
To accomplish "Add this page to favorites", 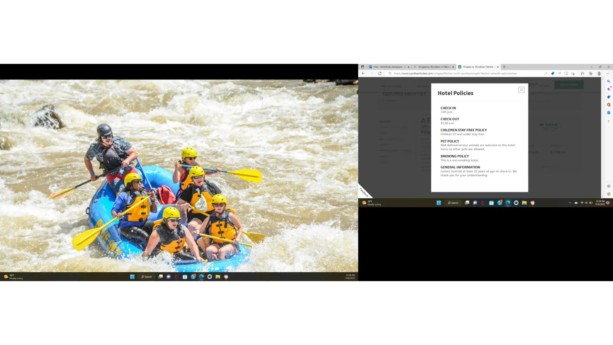I will 573,73.
